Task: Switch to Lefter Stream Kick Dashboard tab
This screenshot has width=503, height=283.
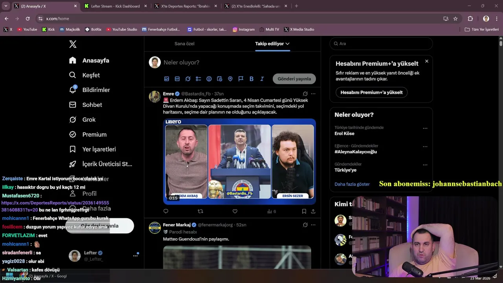Action: tap(115, 6)
